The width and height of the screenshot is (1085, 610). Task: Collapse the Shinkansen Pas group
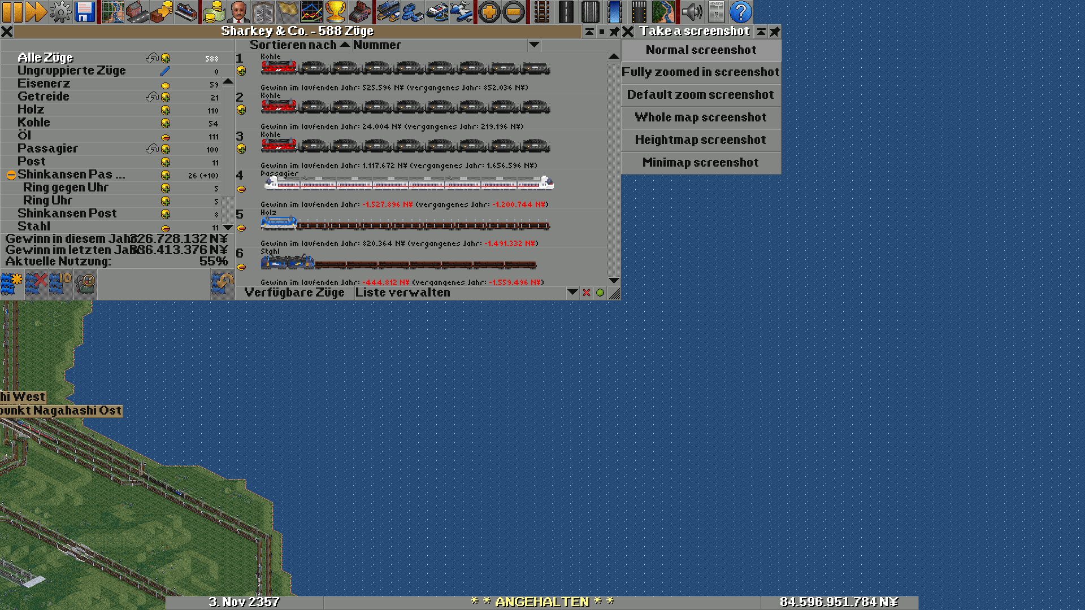pos(11,175)
